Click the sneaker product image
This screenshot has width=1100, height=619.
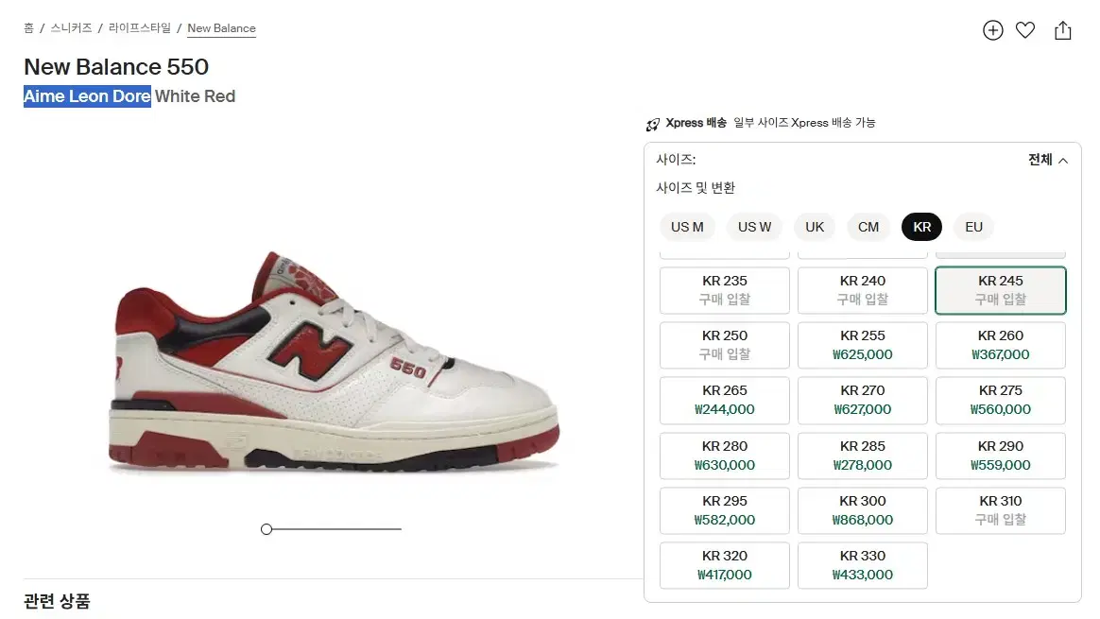point(334,360)
